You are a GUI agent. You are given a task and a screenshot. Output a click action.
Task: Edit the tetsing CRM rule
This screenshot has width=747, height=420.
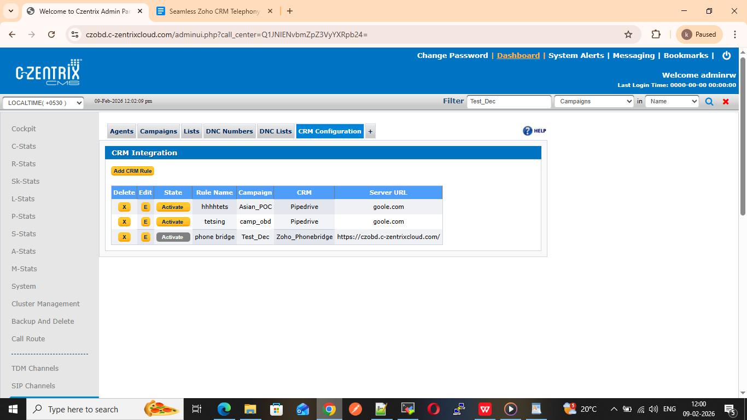pos(145,221)
